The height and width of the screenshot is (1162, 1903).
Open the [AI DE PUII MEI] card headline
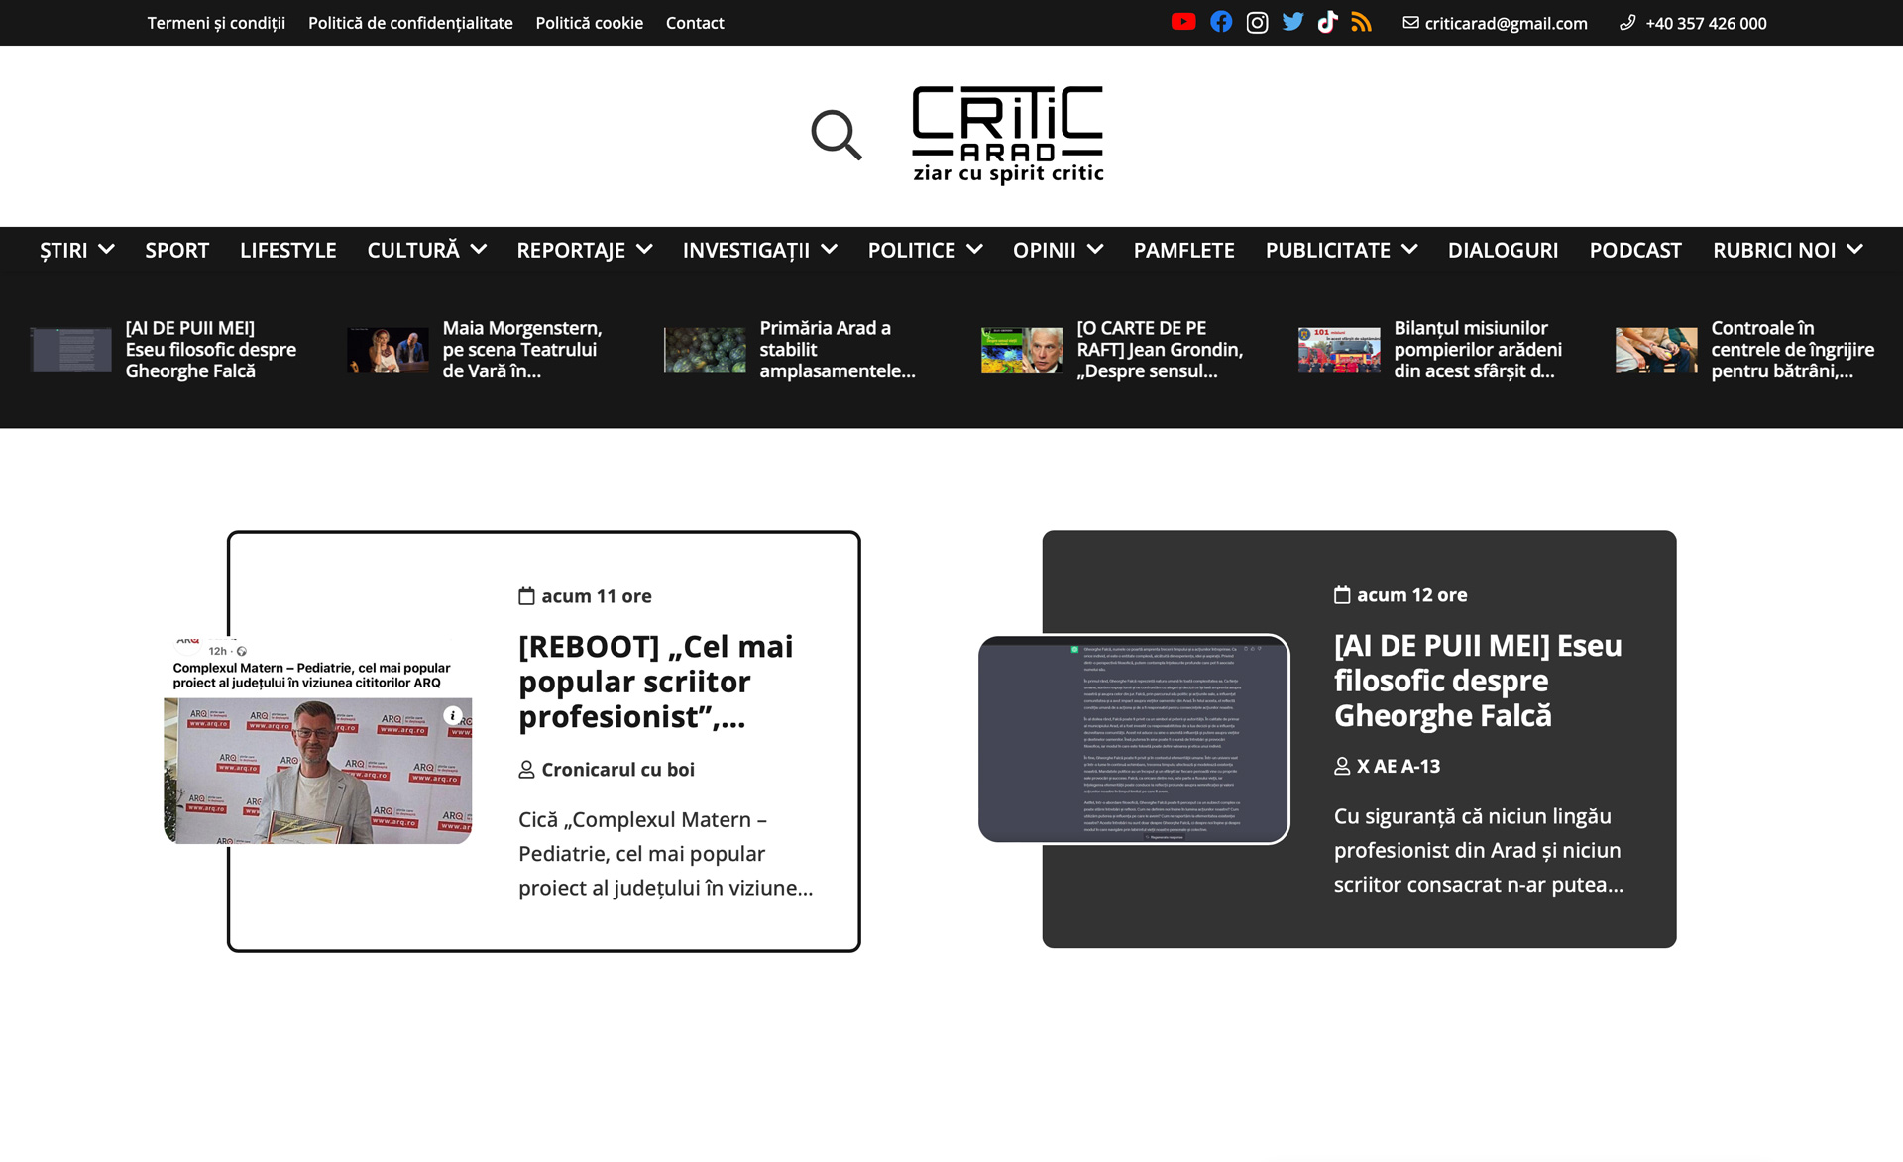(1478, 681)
